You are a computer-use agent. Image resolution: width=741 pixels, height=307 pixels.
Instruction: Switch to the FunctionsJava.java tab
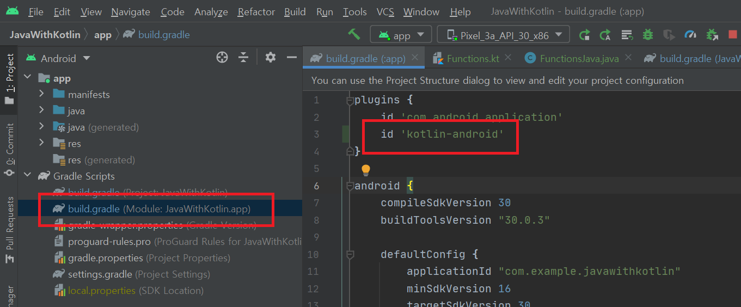tap(579, 58)
